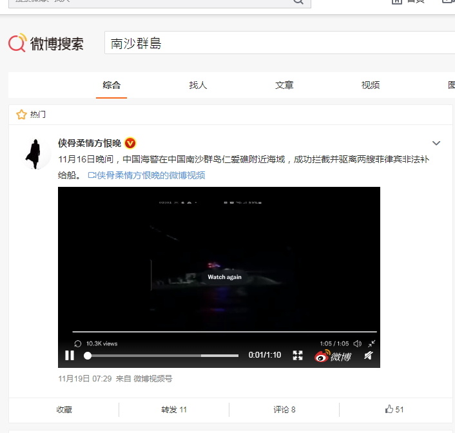
Task: Click the post timestamp 11月19日 07:29
Action: (x=85, y=379)
